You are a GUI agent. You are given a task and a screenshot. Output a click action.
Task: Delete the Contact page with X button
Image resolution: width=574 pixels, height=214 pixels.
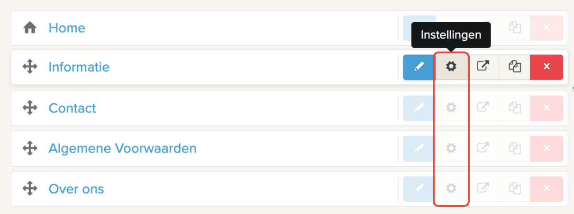(547, 108)
